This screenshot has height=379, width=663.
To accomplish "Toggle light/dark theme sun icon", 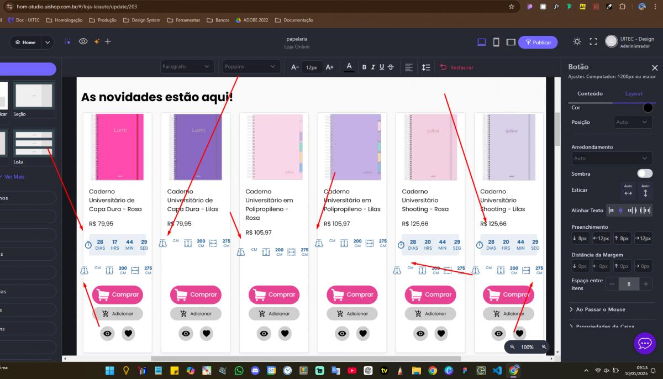I will pyautogui.click(x=577, y=41).
